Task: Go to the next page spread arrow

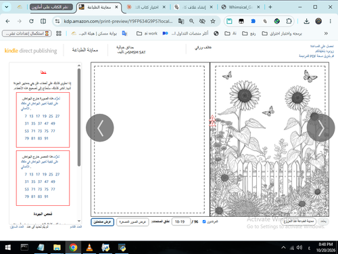Action: pyautogui.click(x=320, y=128)
